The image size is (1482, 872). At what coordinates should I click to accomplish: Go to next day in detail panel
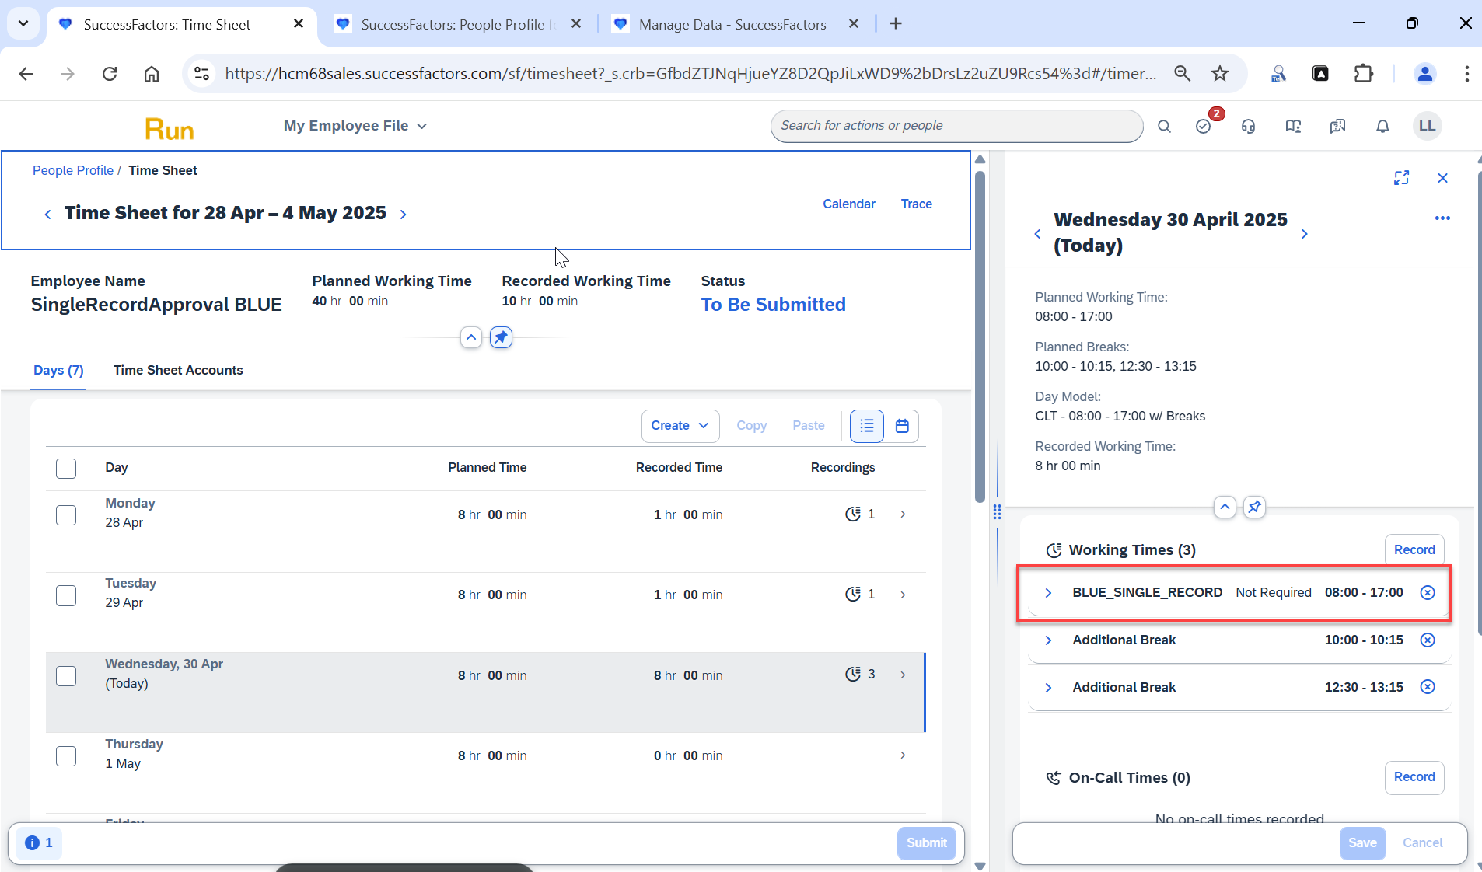click(1305, 233)
